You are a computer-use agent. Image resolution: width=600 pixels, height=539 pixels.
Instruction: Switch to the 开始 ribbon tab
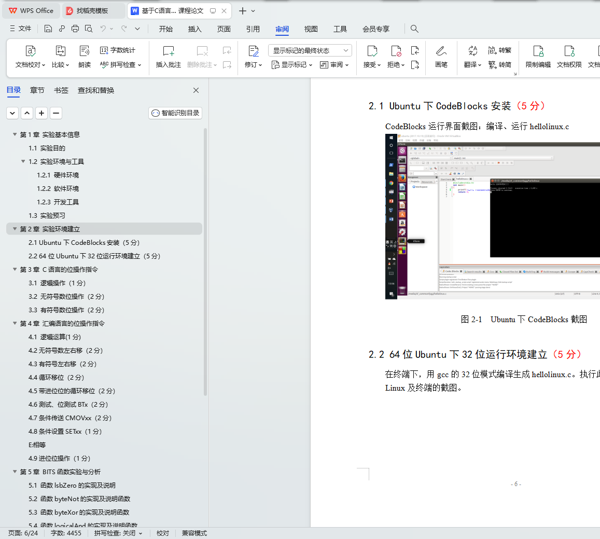point(166,29)
